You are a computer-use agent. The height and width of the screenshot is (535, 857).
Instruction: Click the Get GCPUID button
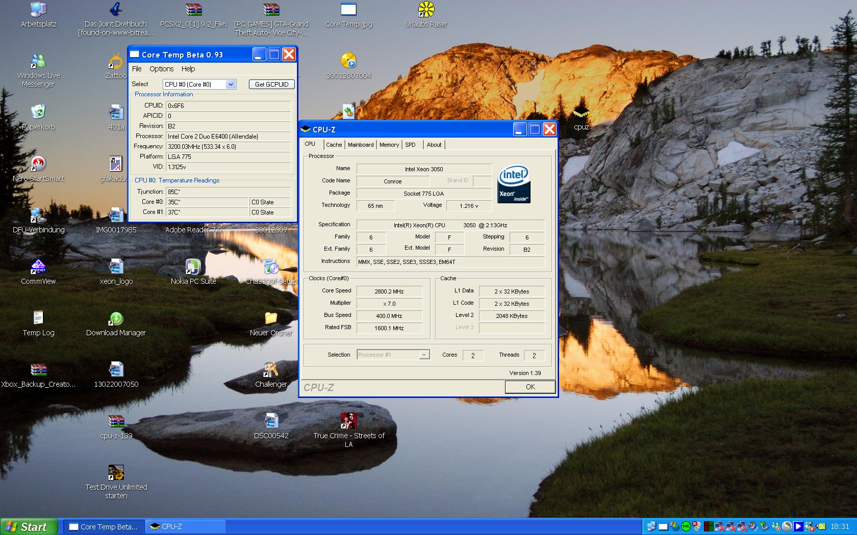271,85
